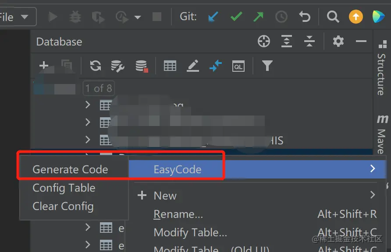Open the New context menu item
Screen dimensions: 391x252
tap(257, 196)
